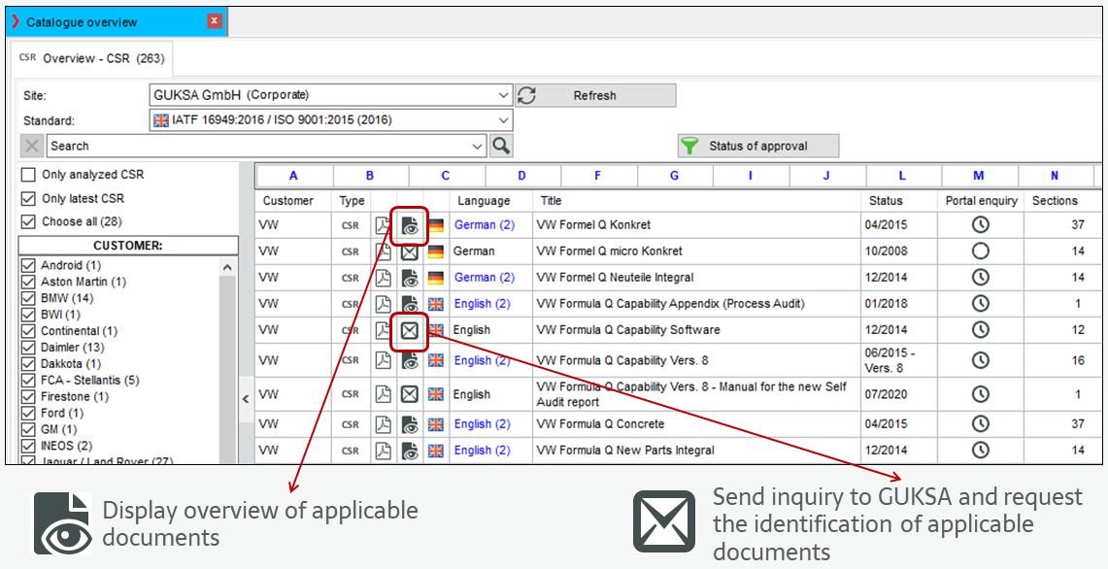Viewport: 1108px width, 569px height.
Task: Click portal enquiry clock for the 07/2020 row
Action: (980, 393)
